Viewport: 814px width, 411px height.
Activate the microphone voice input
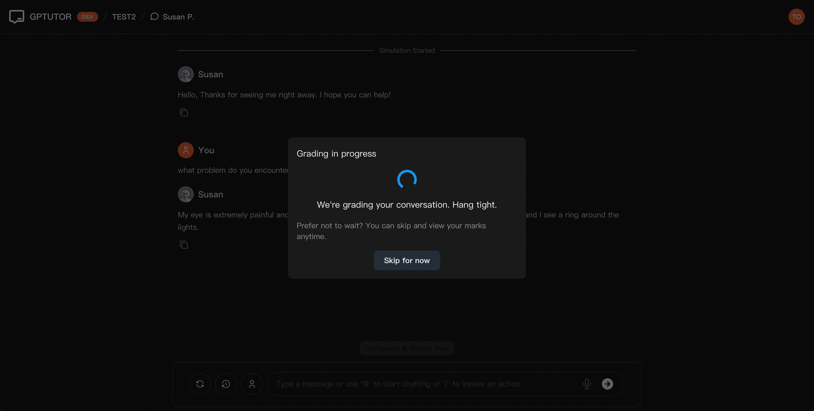click(587, 384)
